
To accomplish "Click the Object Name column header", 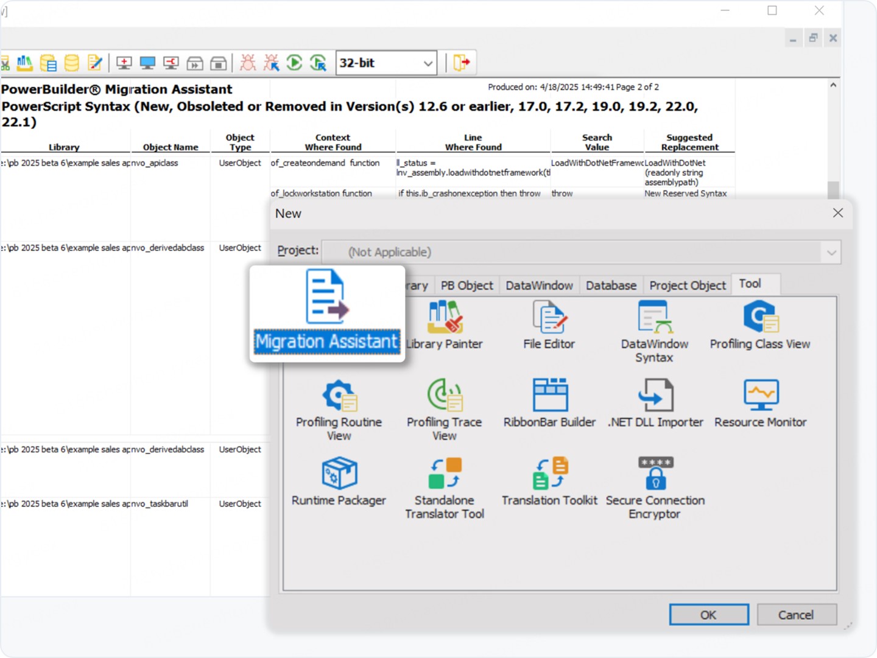I will click(171, 147).
